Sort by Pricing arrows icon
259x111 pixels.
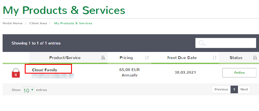coord(147,58)
